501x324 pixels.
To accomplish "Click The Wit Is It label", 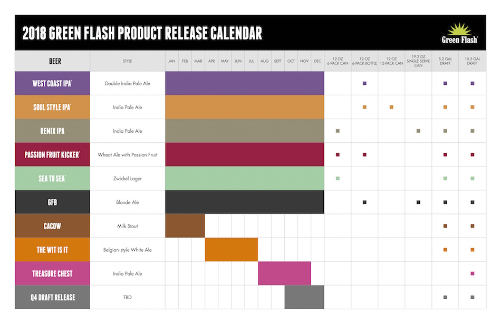I will (52, 250).
